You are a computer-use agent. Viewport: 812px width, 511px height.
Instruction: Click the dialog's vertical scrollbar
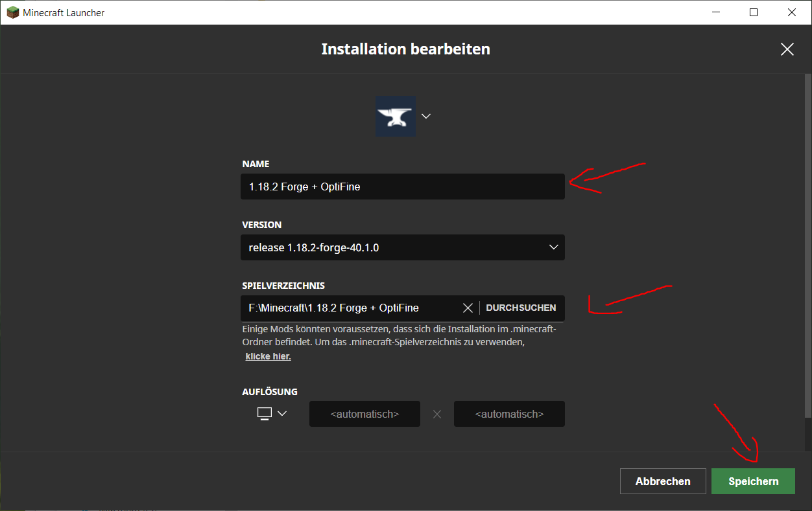coord(808,244)
